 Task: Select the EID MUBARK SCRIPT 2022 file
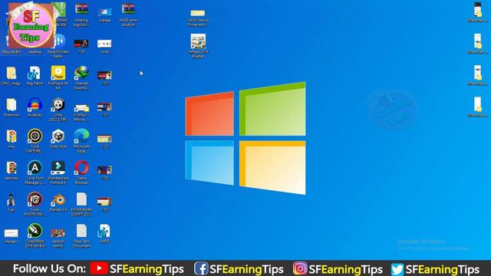pyautogui.click(x=81, y=204)
